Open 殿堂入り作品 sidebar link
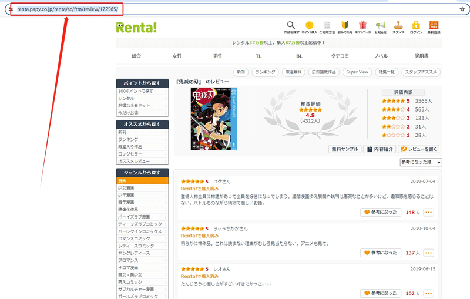470x299 pixels. click(142, 146)
